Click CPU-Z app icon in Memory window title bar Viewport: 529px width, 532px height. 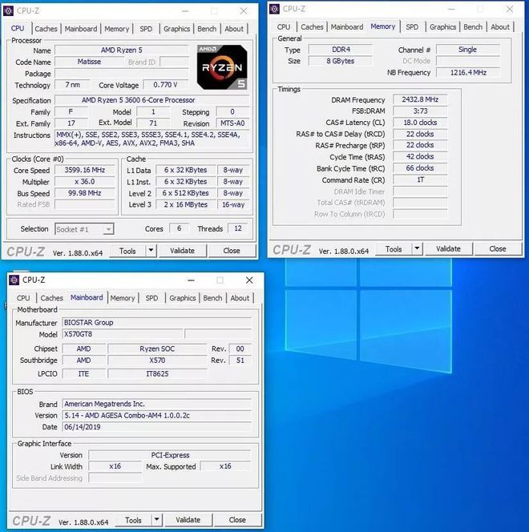click(x=274, y=9)
